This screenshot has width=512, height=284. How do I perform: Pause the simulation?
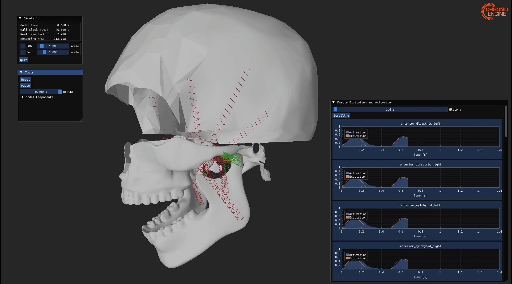[25, 86]
